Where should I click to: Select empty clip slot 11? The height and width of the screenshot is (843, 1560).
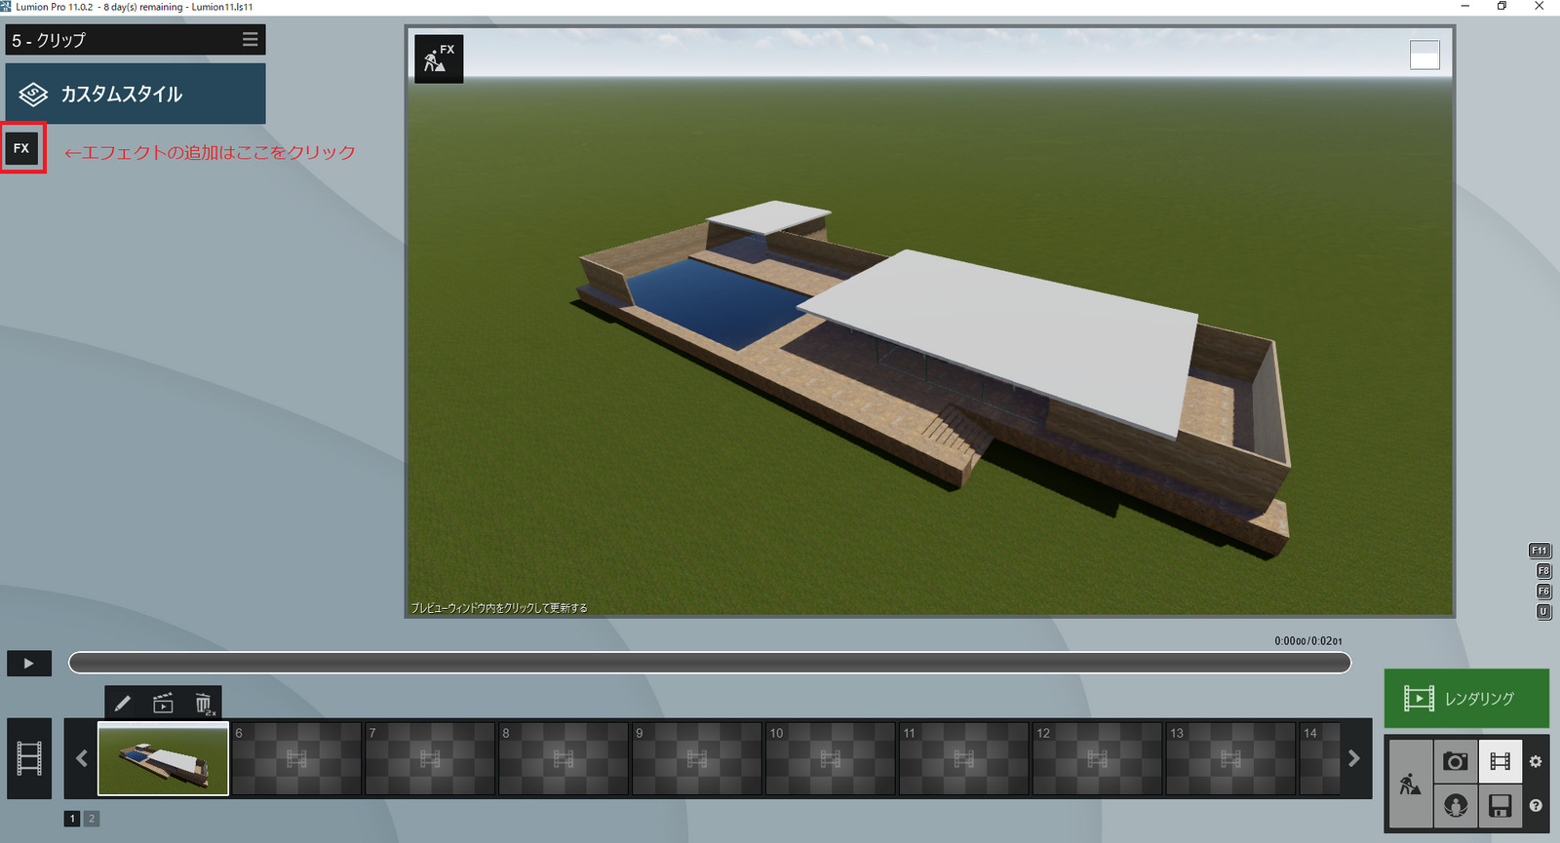(964, 758)
